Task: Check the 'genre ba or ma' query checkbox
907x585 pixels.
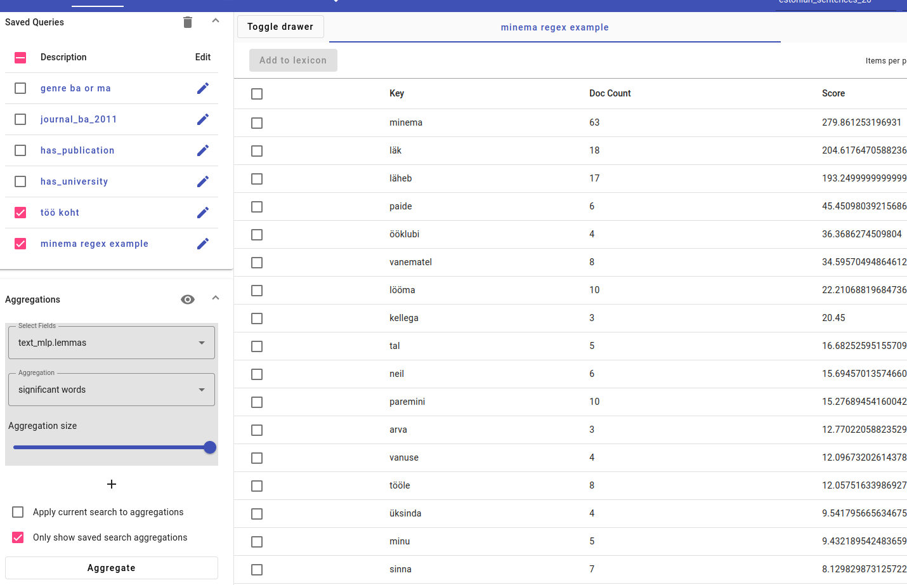Action: tap(20, 88)
